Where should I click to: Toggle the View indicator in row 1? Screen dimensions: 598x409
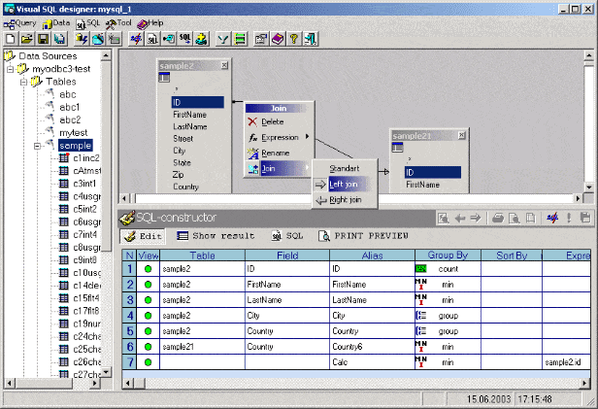(x=149, y=268)
